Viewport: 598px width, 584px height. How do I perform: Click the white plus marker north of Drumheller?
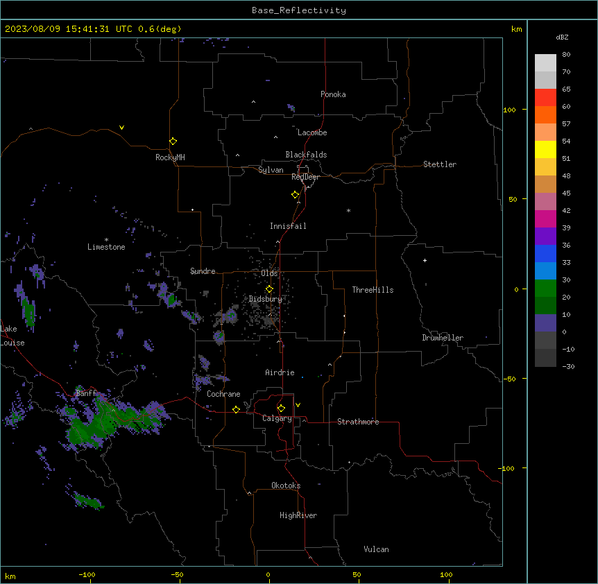pyautogui.click(x=425, y=260)
